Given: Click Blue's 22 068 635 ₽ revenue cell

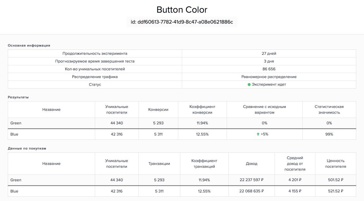Looking at the screenshot, I should pyautogui.click(x=252, y=191).
